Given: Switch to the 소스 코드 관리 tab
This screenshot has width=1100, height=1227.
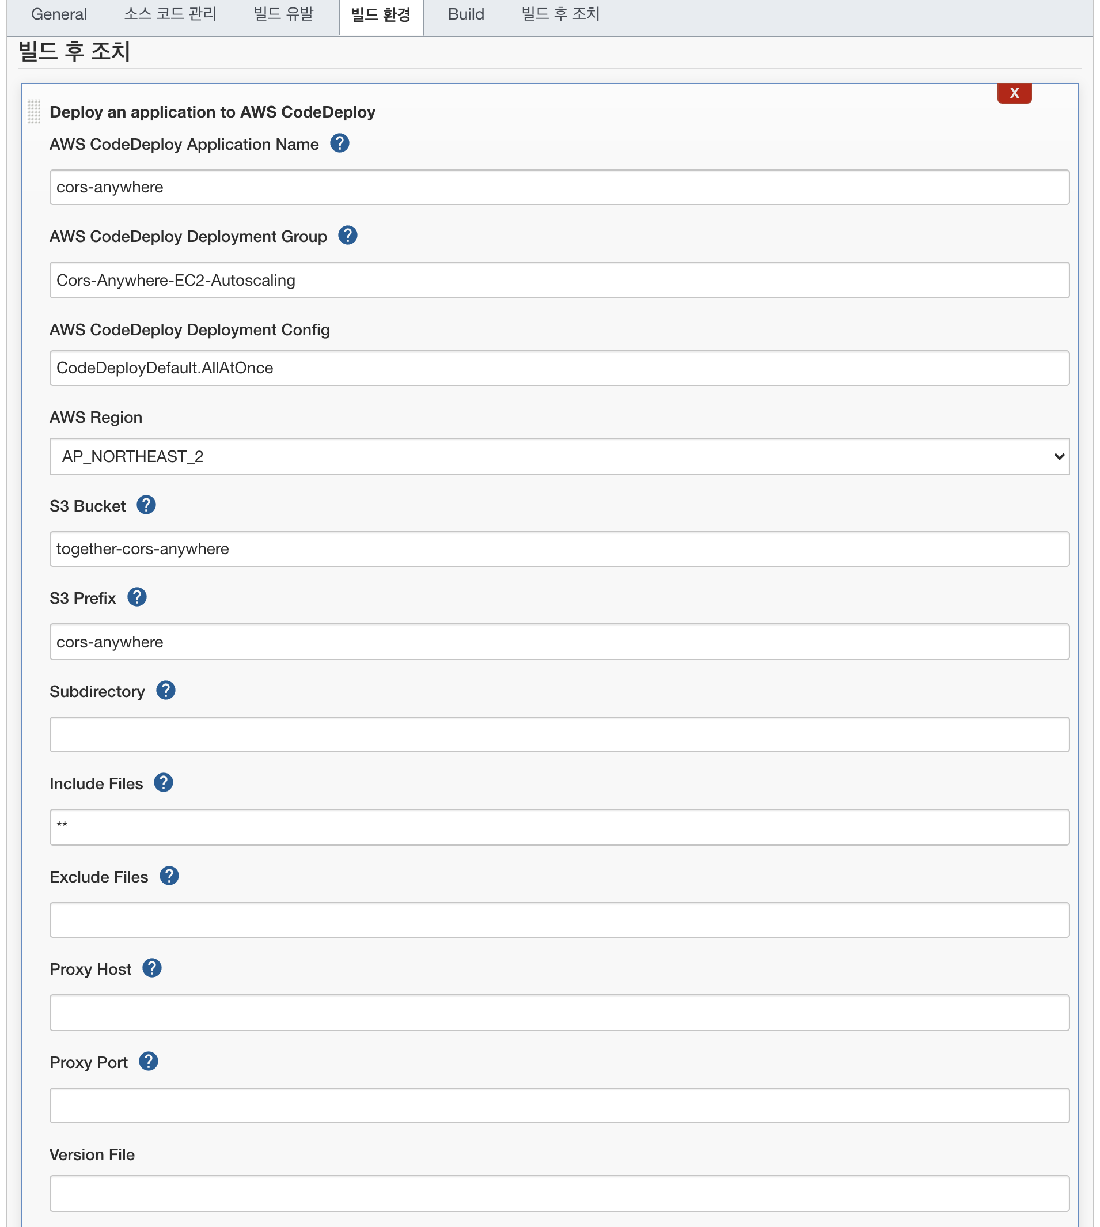Looking at the screenshot, I should click(170, 14).
